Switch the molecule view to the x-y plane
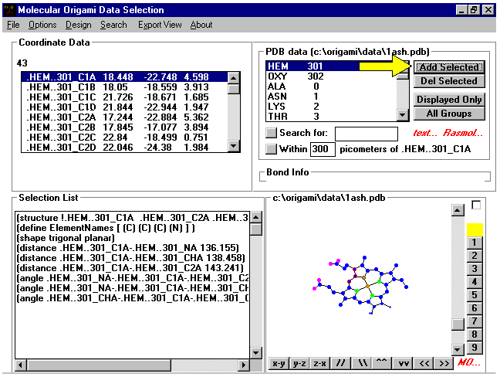500x377 pixels. [279, 363]
